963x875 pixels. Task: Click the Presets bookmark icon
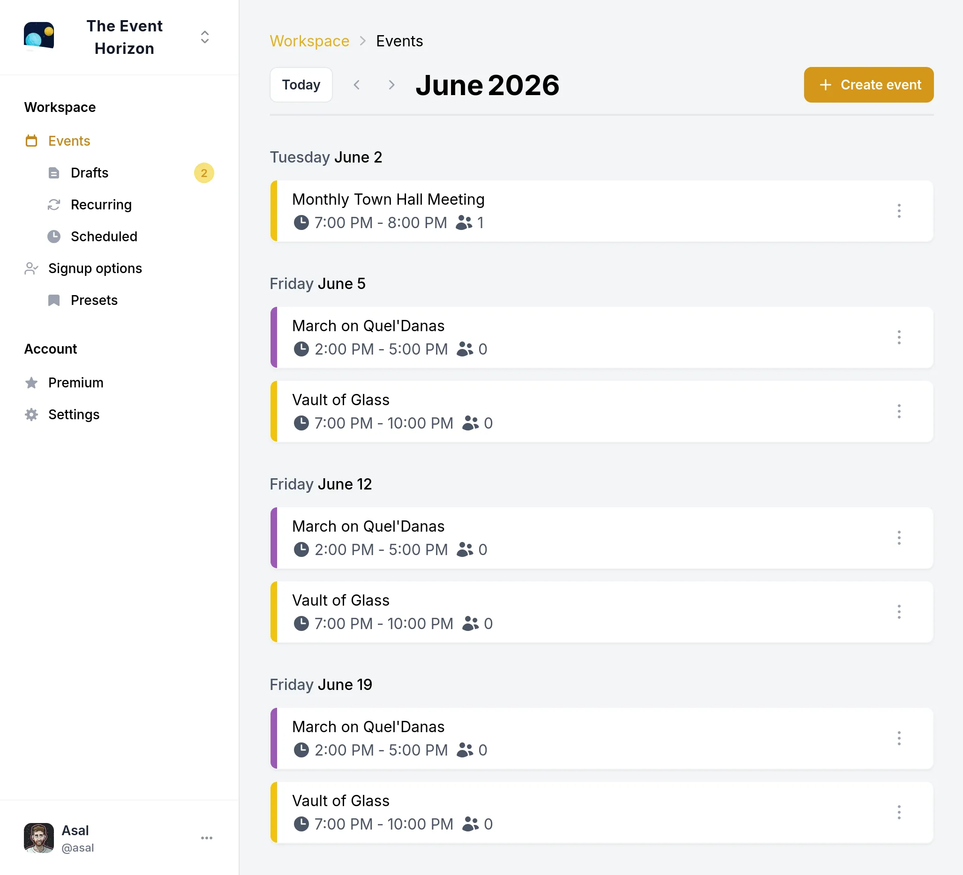(x=54, y=300)
